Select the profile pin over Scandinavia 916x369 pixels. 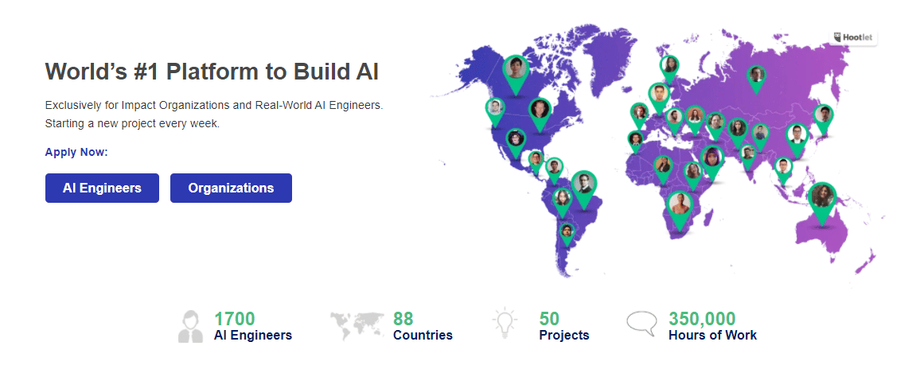pyautogui.click(x=670, y=65)
